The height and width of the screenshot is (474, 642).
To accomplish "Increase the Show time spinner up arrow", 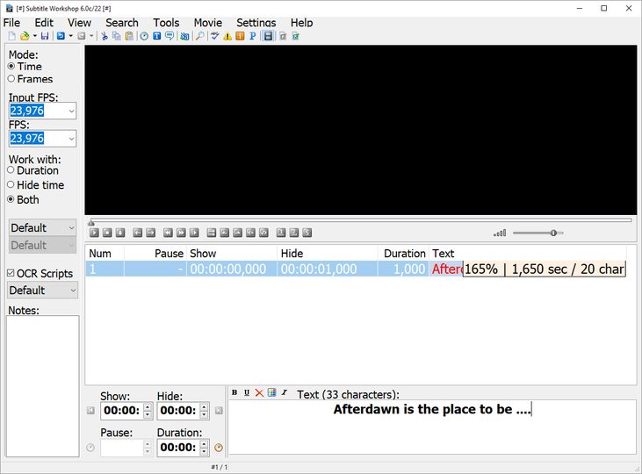I will tap(148, 407).
